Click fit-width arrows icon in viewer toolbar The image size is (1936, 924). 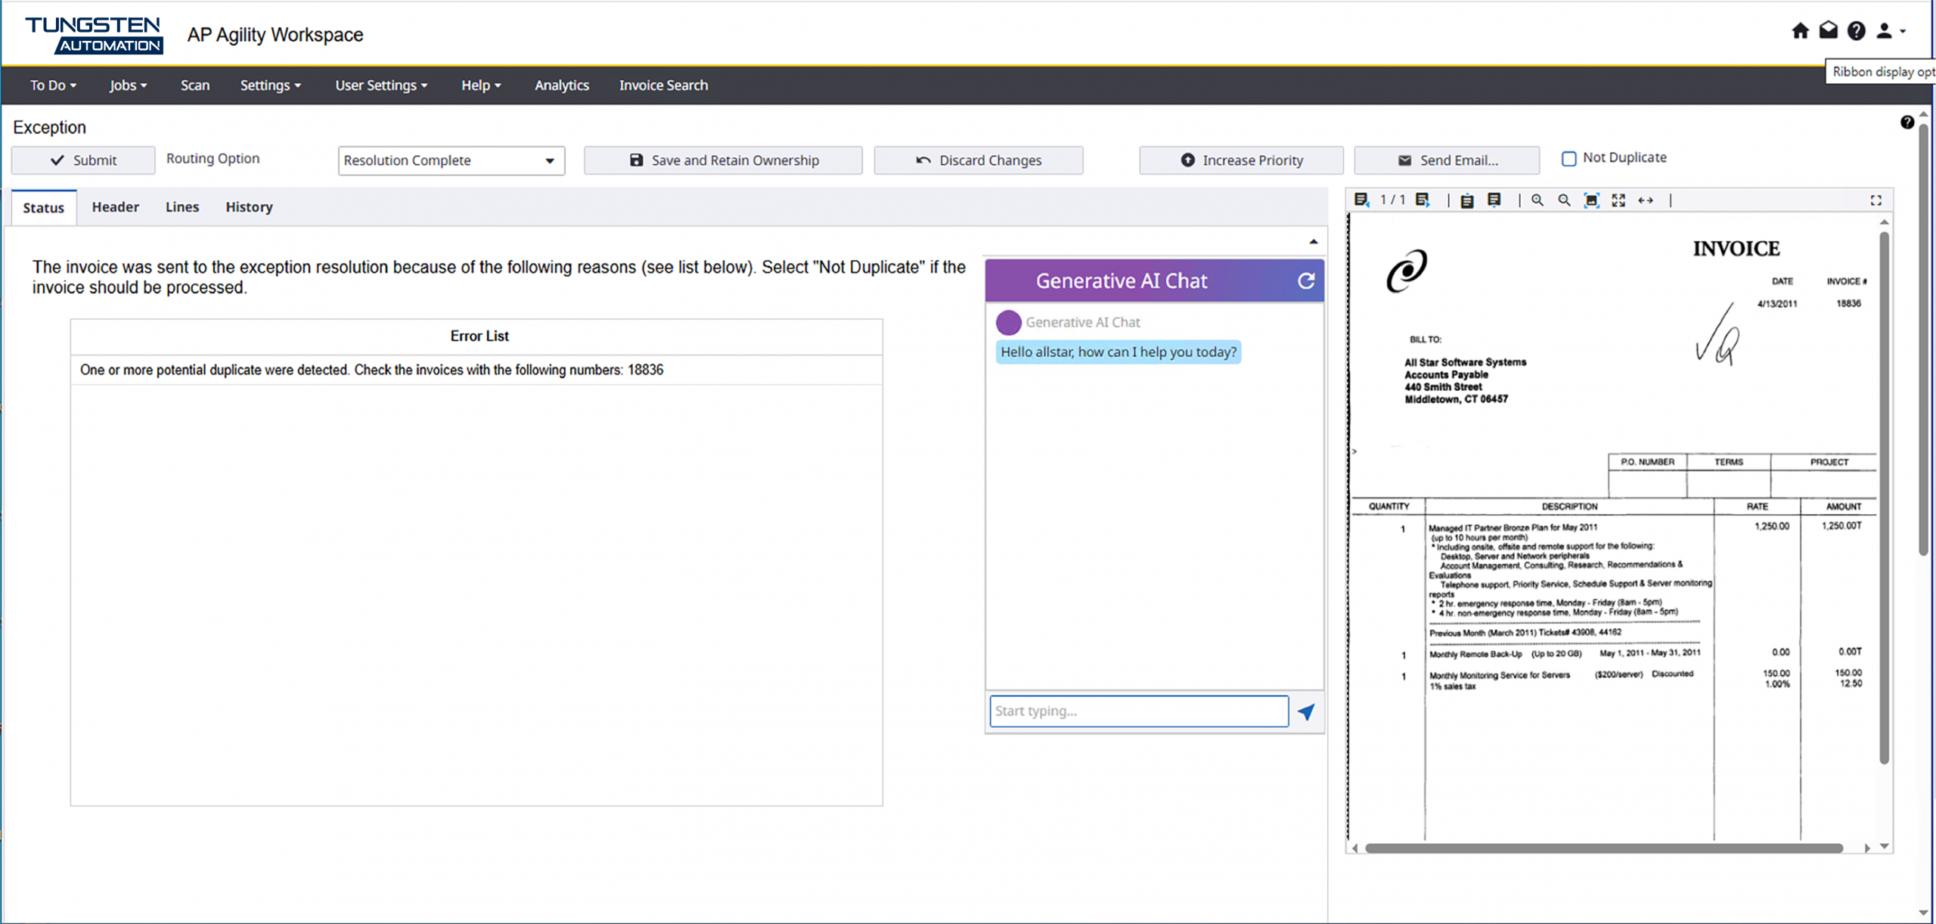coord(1645,200)
